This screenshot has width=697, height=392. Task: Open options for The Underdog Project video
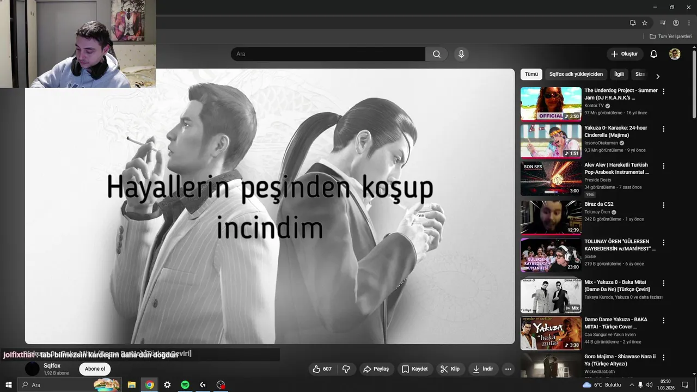(663, 91)
